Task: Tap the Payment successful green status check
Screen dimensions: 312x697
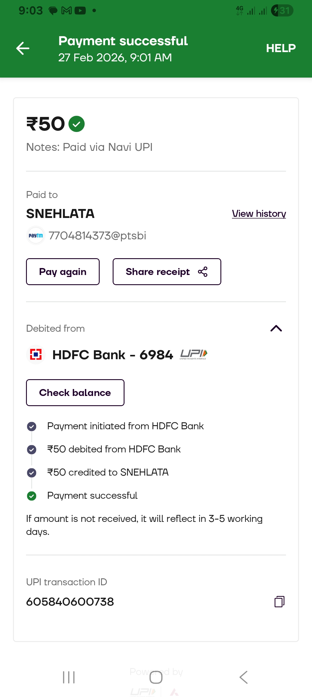Action: click(x=31, y=496)
